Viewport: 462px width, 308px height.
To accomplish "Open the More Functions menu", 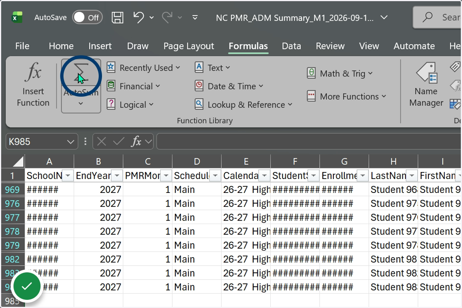I will [346, 97].
